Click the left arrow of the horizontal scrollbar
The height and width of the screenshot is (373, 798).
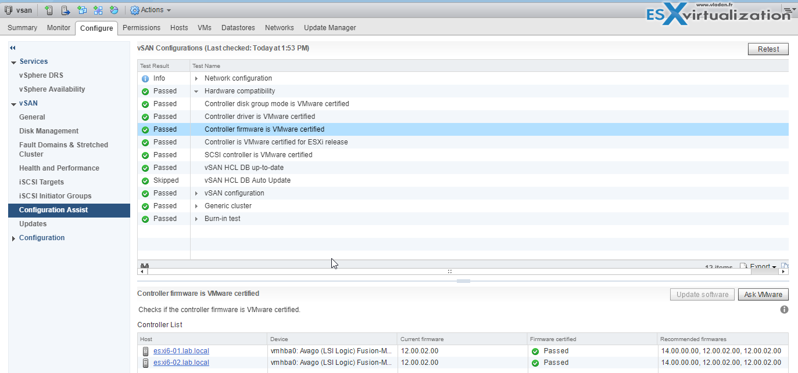[141, 271]
